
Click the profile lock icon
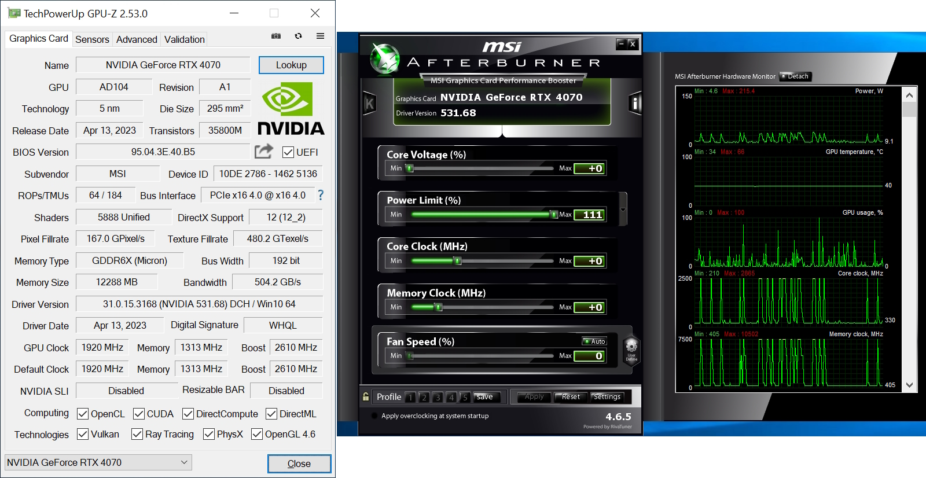click(x=366, y=396)
